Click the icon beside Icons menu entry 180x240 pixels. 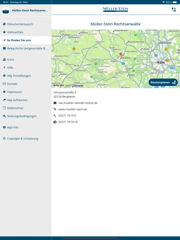pyautogui.click(x=4, y=60)
